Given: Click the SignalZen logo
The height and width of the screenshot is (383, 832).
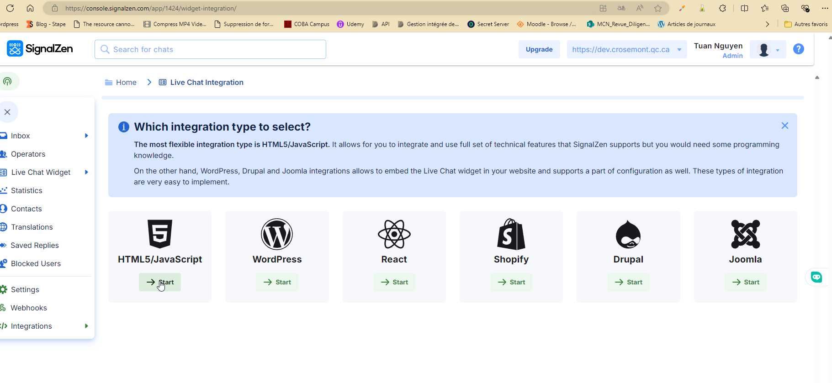Looking at the screenshot, I should point(40,49).
